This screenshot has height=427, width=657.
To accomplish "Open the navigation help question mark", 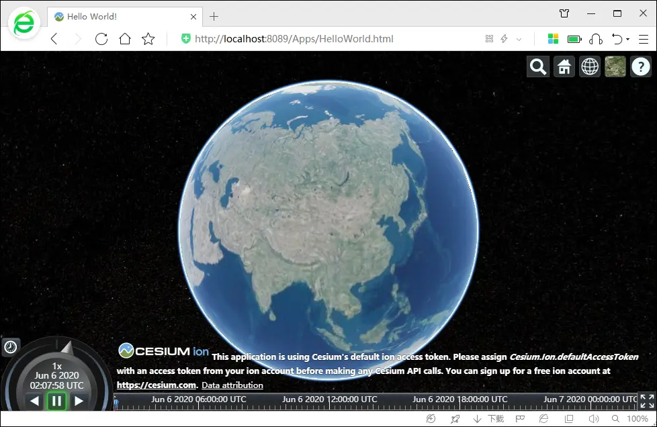I will [641, 66].
